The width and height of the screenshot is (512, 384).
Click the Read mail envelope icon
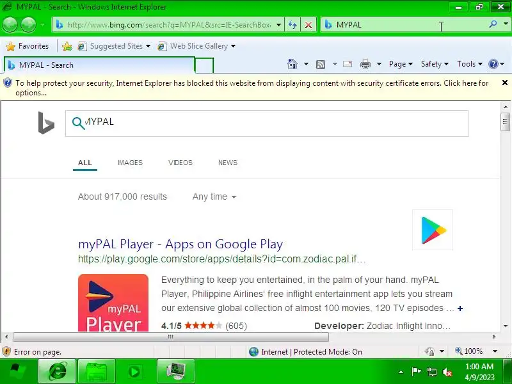tap(348, 64)
